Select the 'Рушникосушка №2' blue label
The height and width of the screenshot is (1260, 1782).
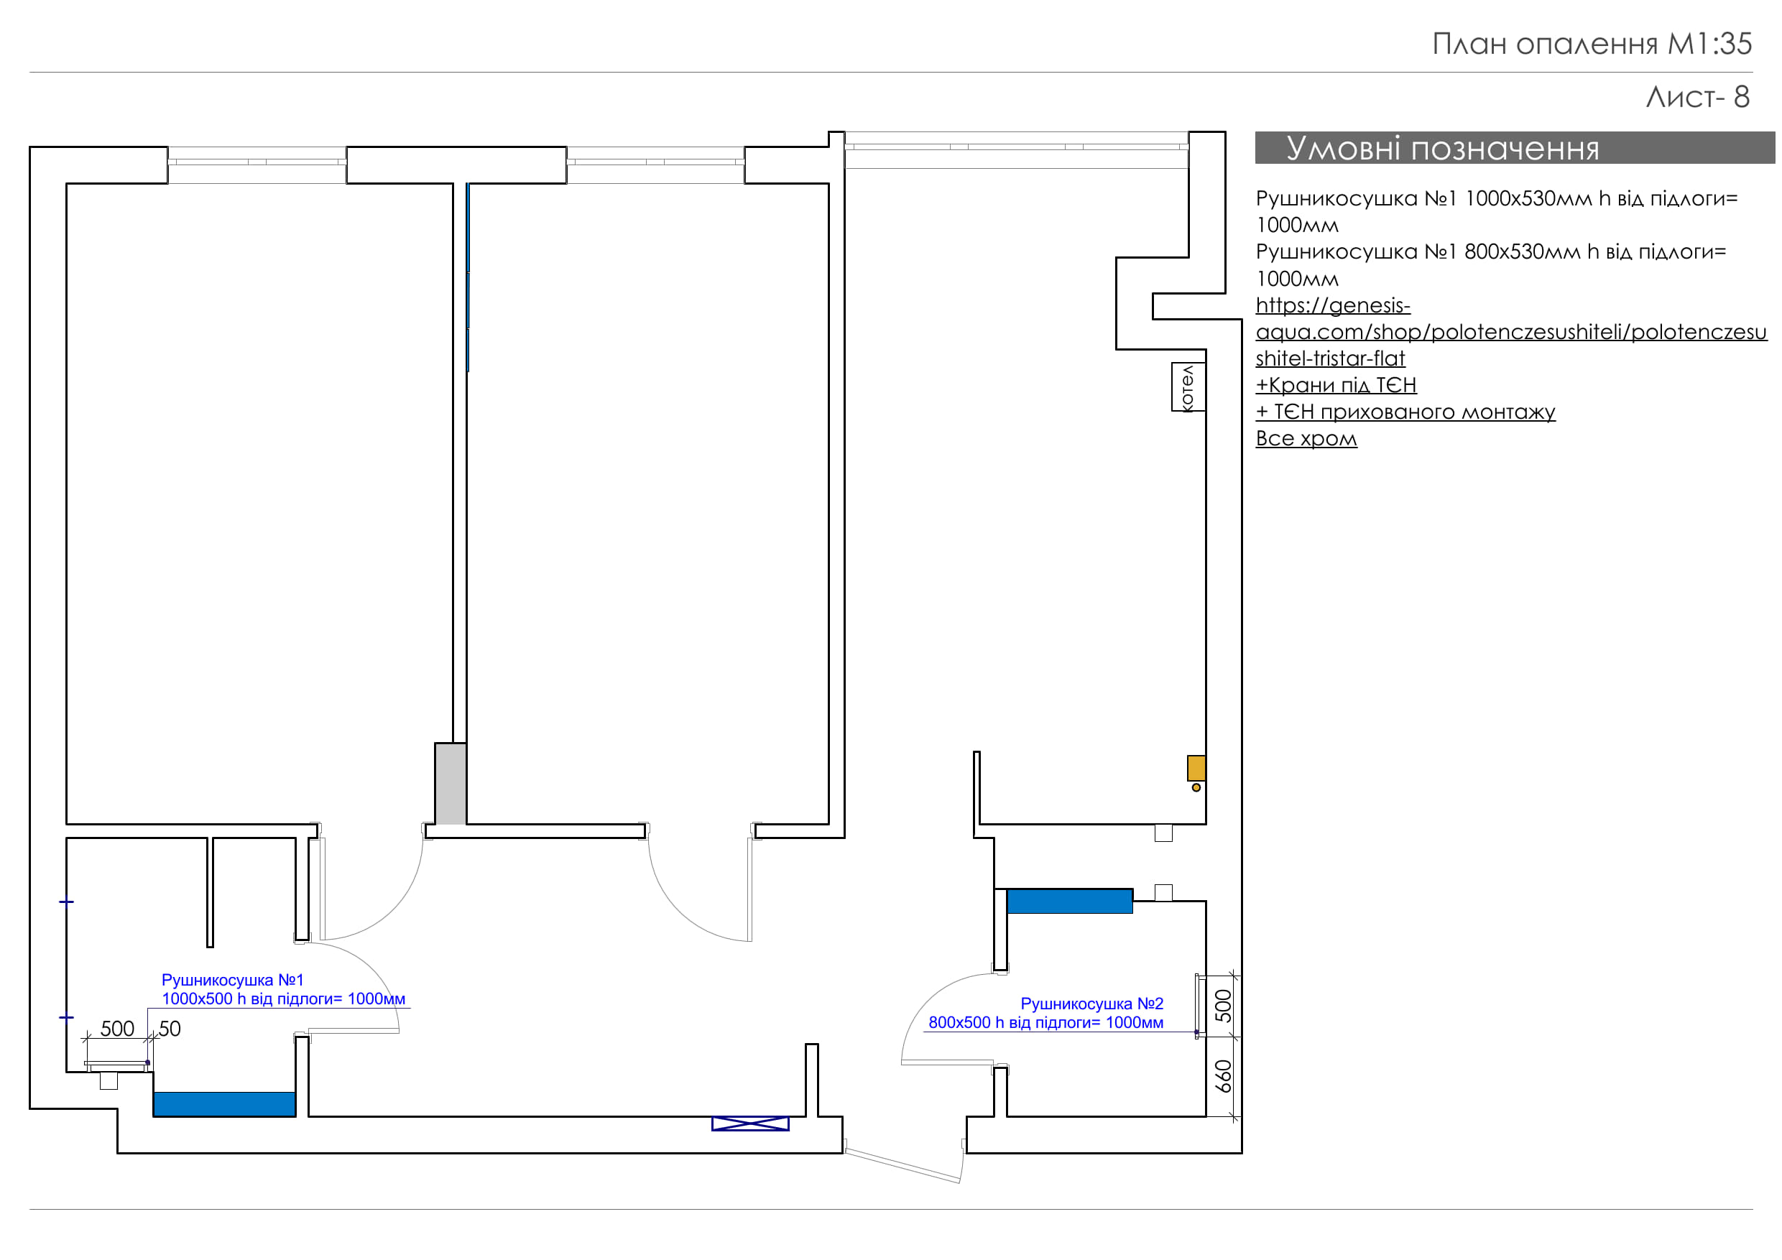pos(1091,1004)
